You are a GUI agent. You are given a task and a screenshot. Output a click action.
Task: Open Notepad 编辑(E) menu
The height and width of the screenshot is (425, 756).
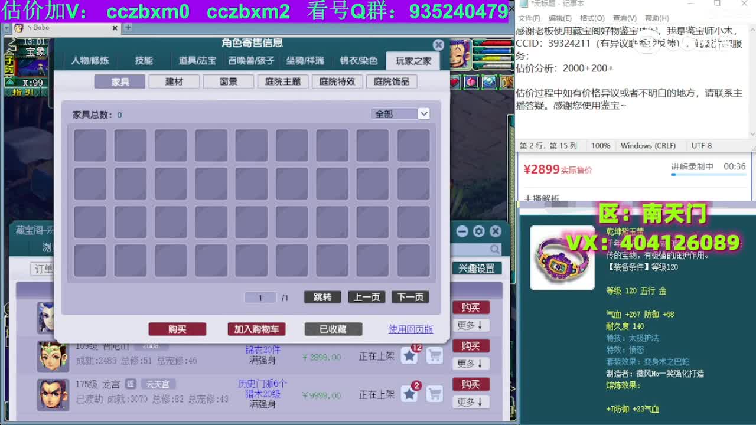coord(560,18)
